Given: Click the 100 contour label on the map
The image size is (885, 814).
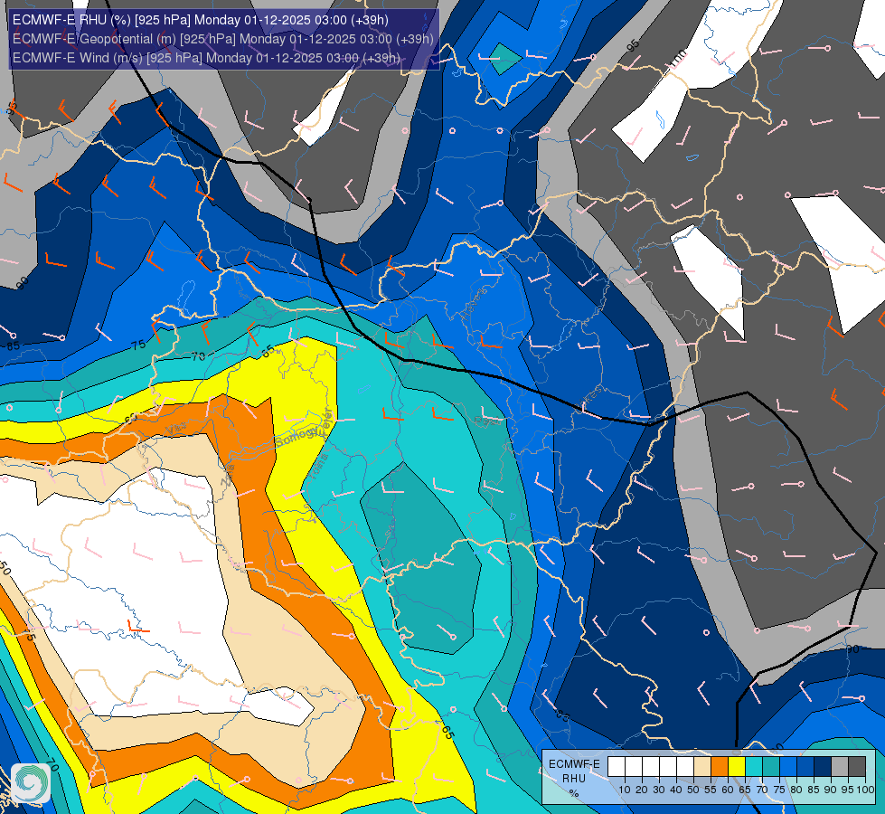Looking at the screenshot, I should pos(679,60).
